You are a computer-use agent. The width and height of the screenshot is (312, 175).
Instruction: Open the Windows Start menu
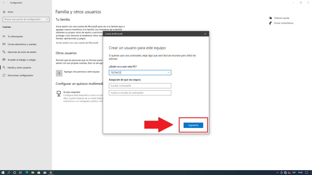tap(3, 173)
